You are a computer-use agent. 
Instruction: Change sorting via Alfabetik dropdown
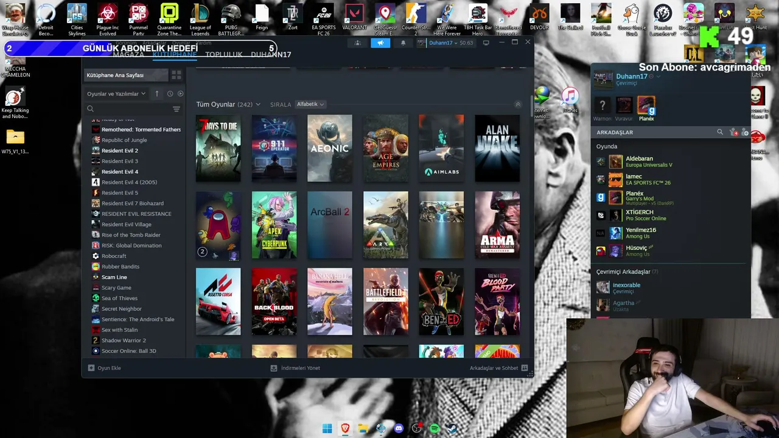point(310,104)
